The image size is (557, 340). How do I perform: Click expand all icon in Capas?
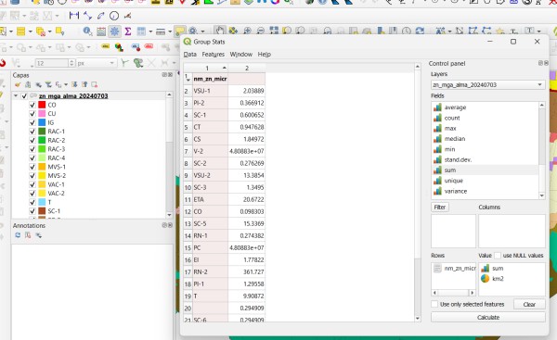tap(74, 84)
